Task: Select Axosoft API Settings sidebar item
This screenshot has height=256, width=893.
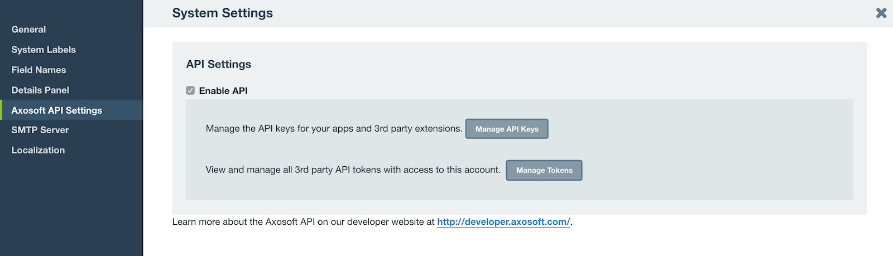Action: coord(56,110)
